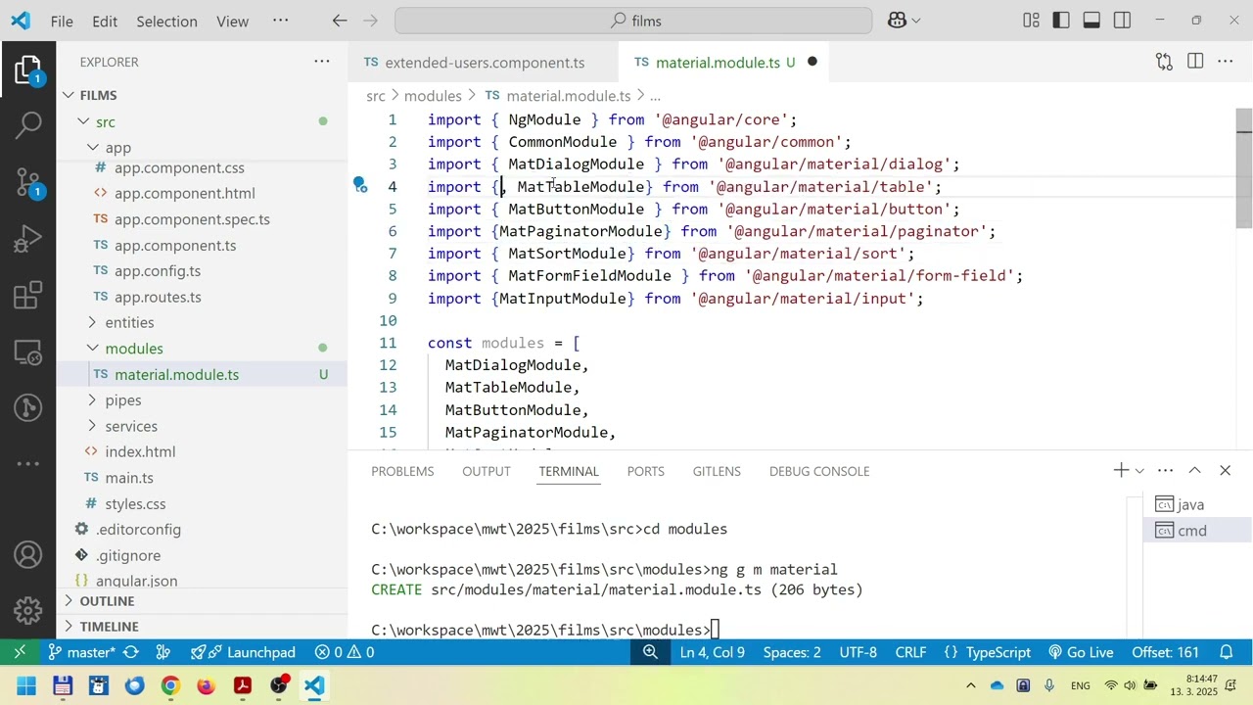Open the Remote Explorer view
Image resolution: width=1253 pixels, height=705 pixels.
(x=27, y=352)
